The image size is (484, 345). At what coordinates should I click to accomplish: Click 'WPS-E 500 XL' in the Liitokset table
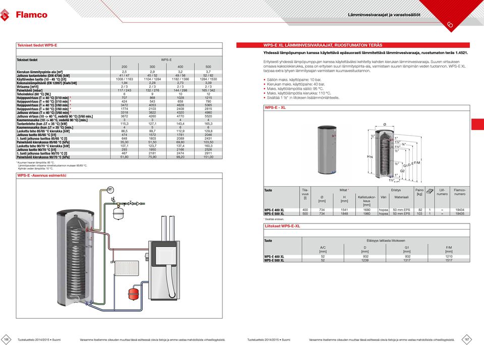coord(274,260)
